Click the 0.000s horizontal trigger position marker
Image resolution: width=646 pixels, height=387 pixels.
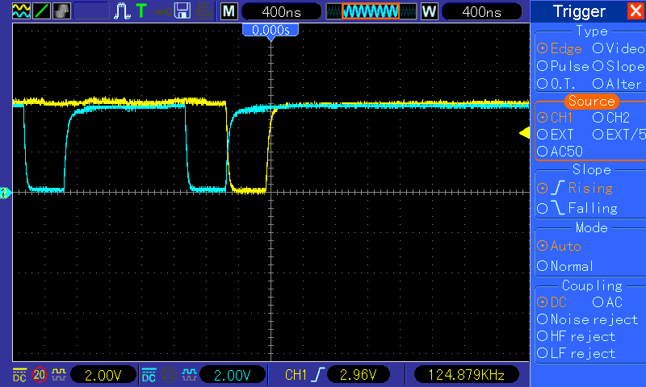tap(271, 31)
